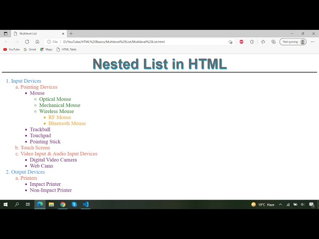319x239 pixels.
Task: Click the 'Digital Video Camera' list item
Action: pyautogui.click(x=53, y=160)
